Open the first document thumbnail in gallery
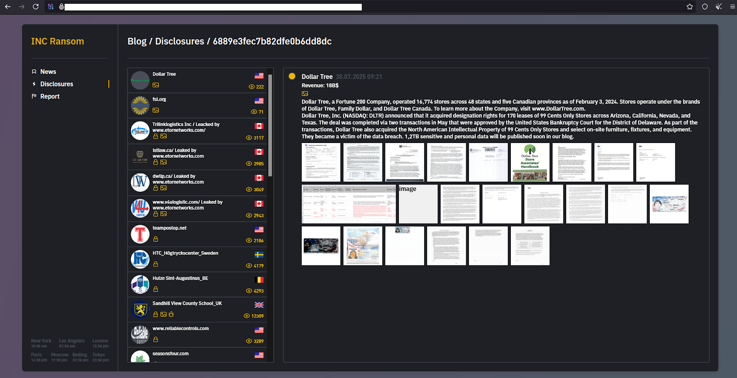The height and width of the screenshot is (378, 737). [321, 162]
